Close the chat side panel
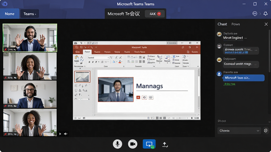Viewport: 271px width, 152px height. click(266, 24)
